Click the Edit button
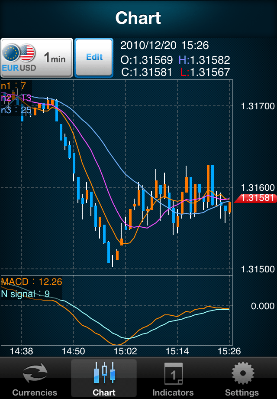The width and height of the screenshot is (277, 399). pyautogui.click(x=94, y=58)
